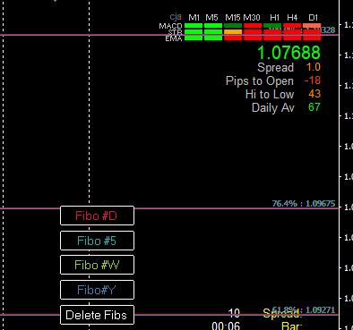This screenshot has height=330, width=353.
Task: Click the orange STR M15 signal cell
Action: [x=233, y=31]
